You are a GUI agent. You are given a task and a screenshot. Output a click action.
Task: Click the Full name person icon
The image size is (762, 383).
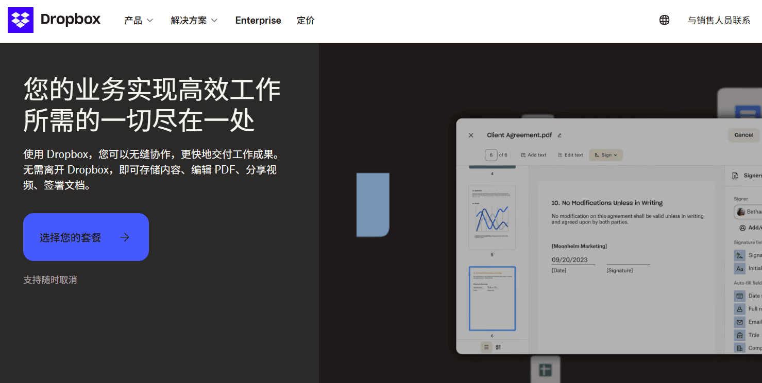click(740, 309)
